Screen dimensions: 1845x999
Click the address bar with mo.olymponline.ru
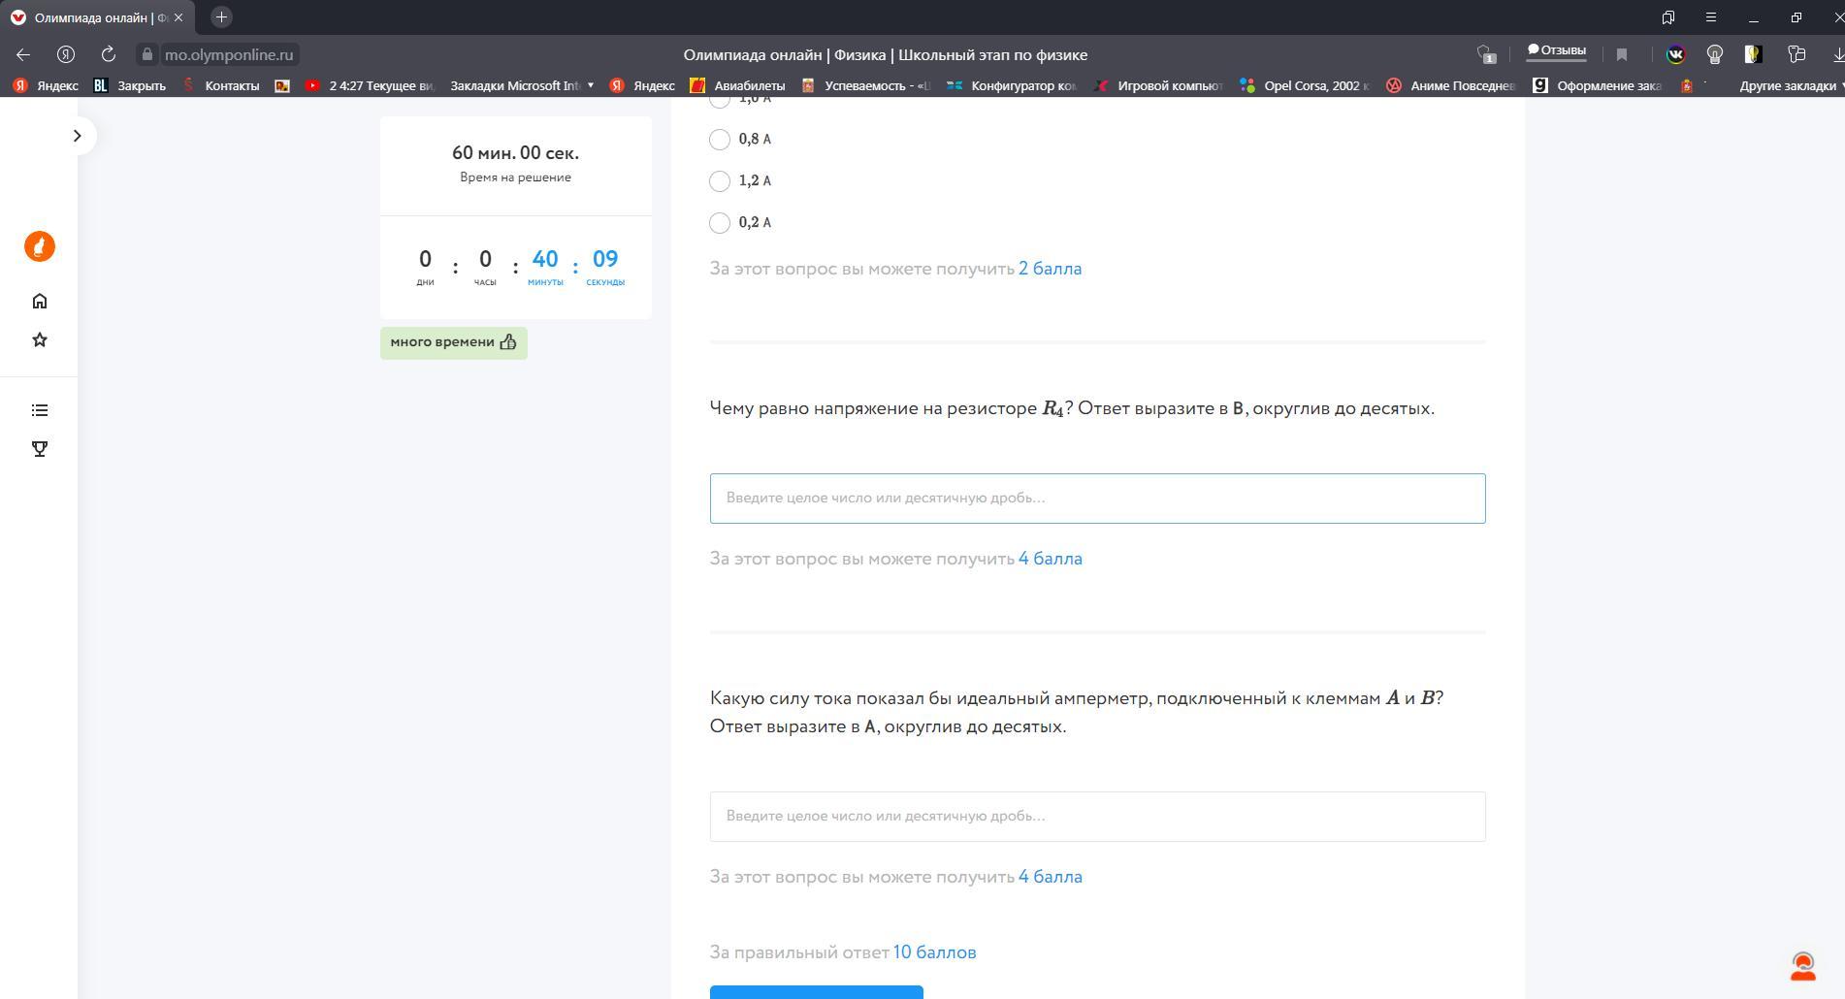pos(229,54)
